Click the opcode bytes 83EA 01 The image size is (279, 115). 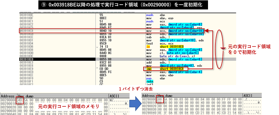(x=105, y=37)
